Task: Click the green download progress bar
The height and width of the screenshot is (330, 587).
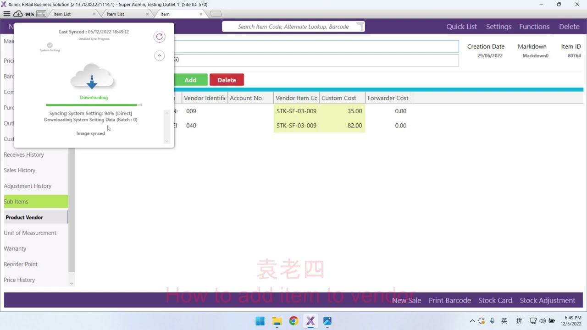Action: pos(94,105)
